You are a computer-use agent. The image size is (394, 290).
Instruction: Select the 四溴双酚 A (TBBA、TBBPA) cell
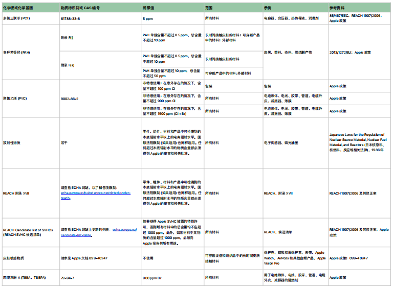25,277
